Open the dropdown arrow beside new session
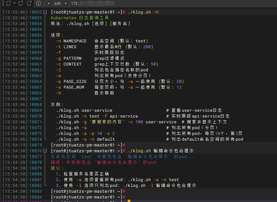Screen dimensions: 277x202 click(14, 4)
